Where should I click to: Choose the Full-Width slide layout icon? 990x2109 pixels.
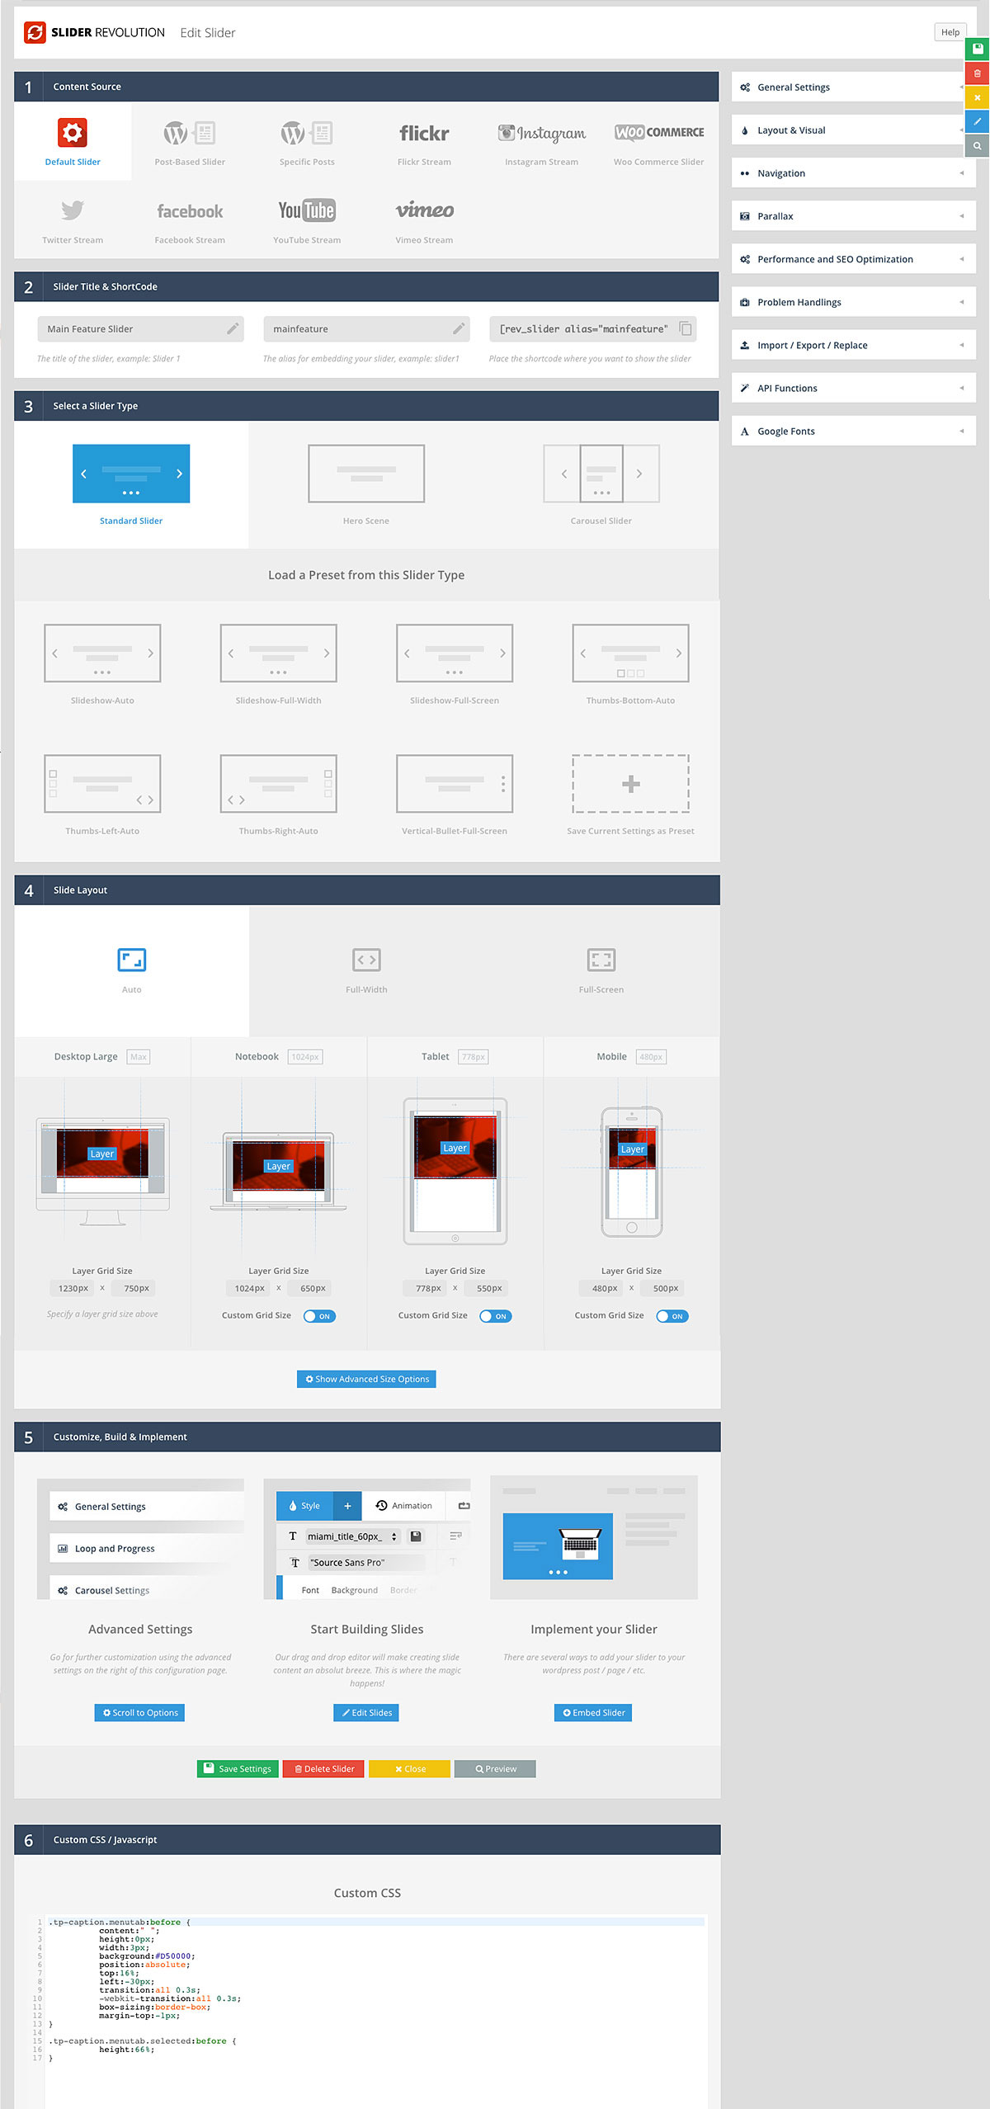pos(366,960)
